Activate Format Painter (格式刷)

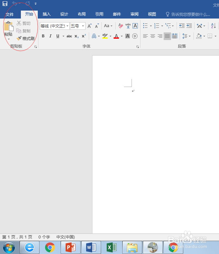point(26,39)
